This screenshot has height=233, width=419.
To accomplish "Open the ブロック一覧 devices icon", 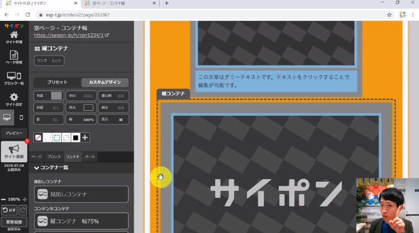I will tap(14, 78).
